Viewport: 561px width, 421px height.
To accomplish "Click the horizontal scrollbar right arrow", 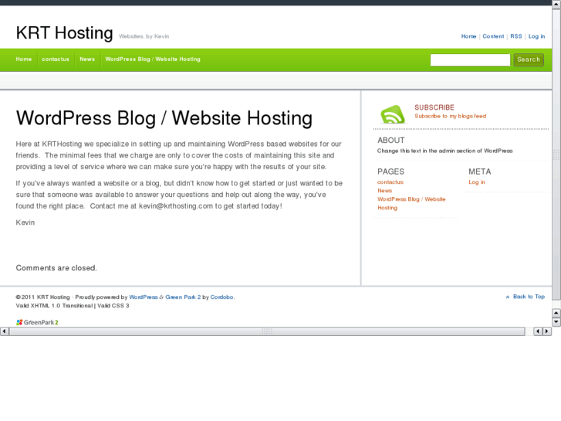I will (x=546, y=331).
